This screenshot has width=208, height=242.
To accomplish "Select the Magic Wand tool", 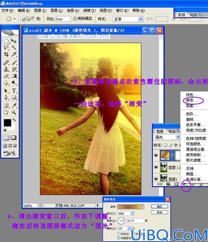I will pyautogui.click(x=14, y=47).
